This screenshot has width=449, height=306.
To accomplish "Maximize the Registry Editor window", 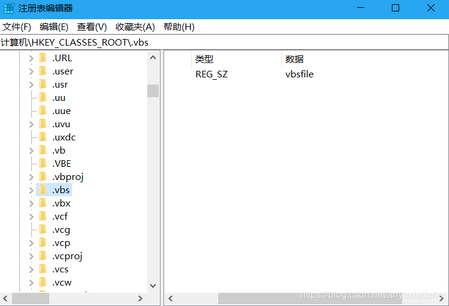I will click(396, 8).
